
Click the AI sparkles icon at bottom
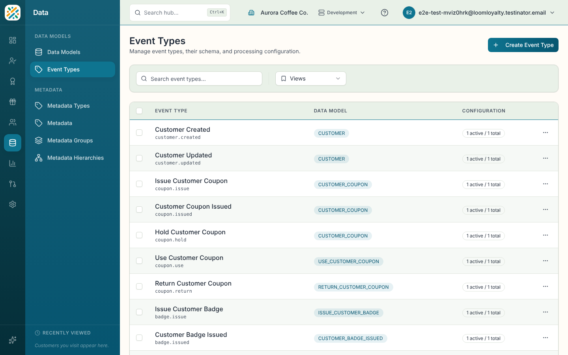tap(13, 340)
